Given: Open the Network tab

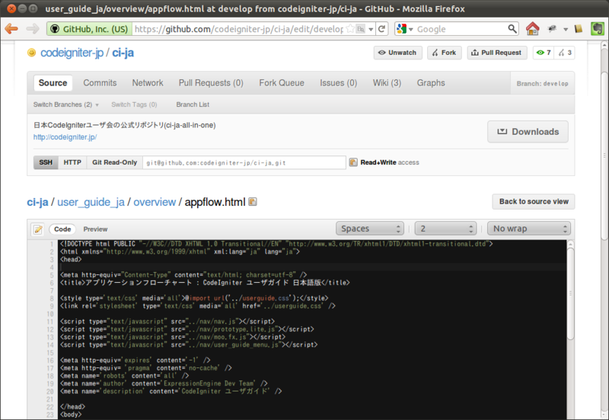Looking at the screenshot, I should (148, 83).
